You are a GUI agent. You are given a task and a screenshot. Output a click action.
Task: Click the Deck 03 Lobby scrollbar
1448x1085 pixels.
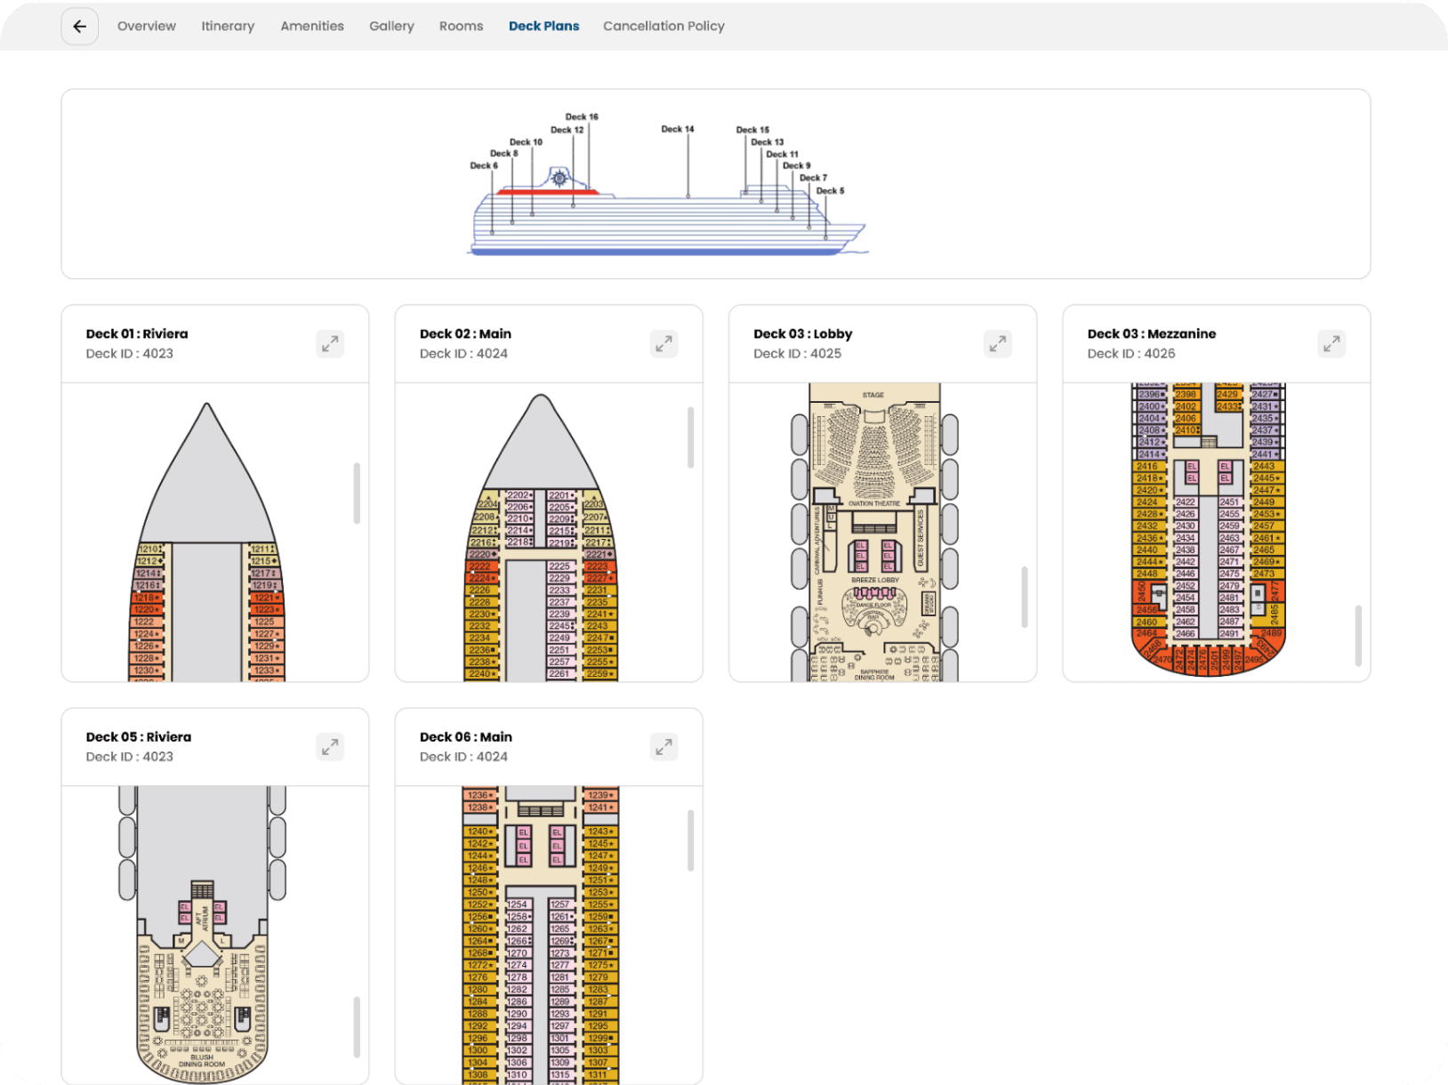(x=1025, y=597)
